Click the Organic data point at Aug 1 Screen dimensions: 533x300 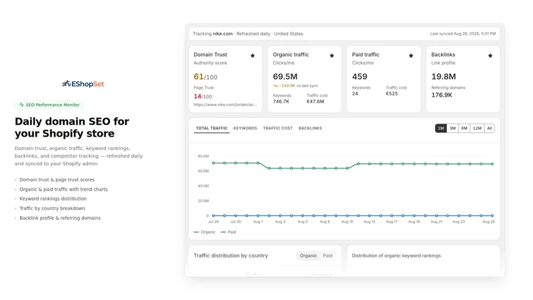click(x=258, y=163)
